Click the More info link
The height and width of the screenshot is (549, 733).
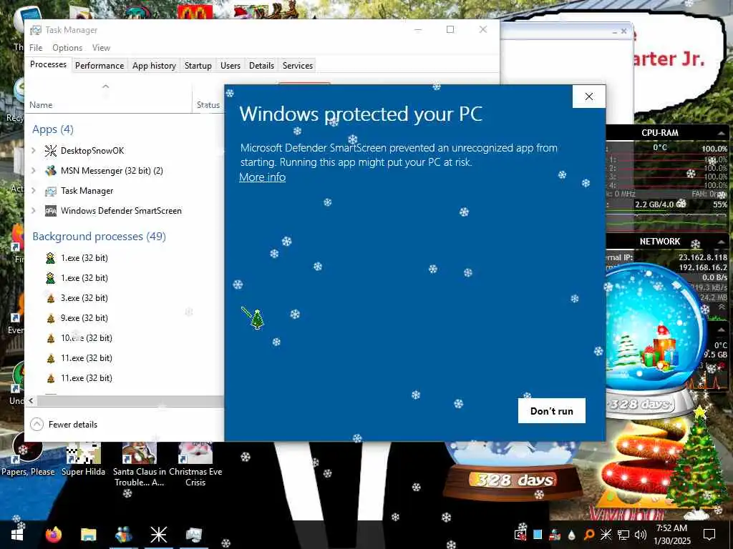coord(262,177)
